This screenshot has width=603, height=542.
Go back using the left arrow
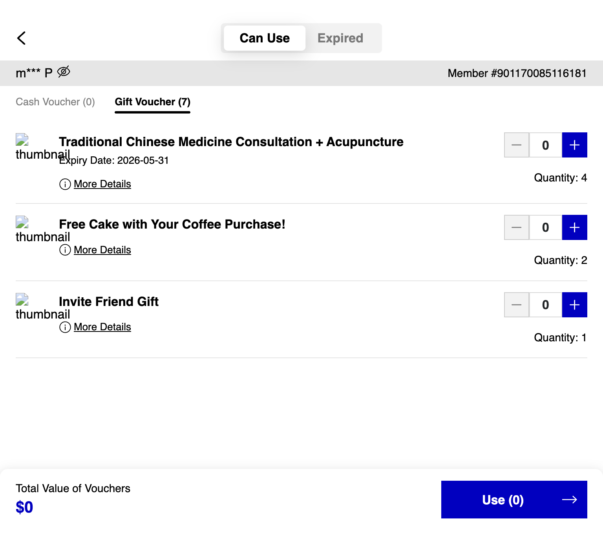(22, 38)
